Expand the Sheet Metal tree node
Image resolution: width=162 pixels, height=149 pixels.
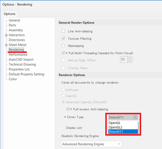point(6,45)
